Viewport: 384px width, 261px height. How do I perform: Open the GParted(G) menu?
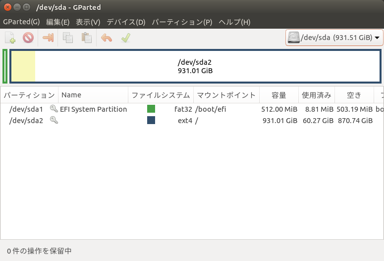[x=21, y=22]
